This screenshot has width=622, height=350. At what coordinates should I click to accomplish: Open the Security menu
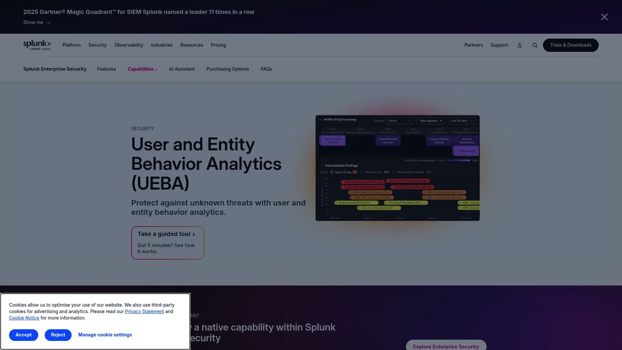point(97,45)
